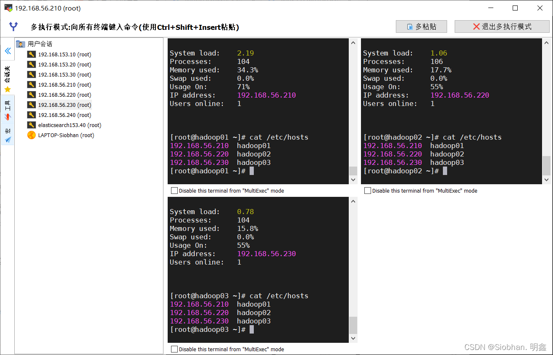Open the 宏 side tab
Screen dimensions: 553x355
click(x=8, y=134)
